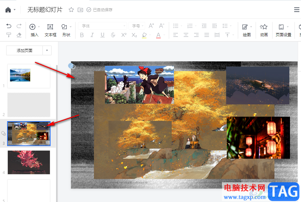Increase font size with A+
Image resolution: width=301 pixels, height=202 pixels.
pyautogui.click(x=151, y=26)
